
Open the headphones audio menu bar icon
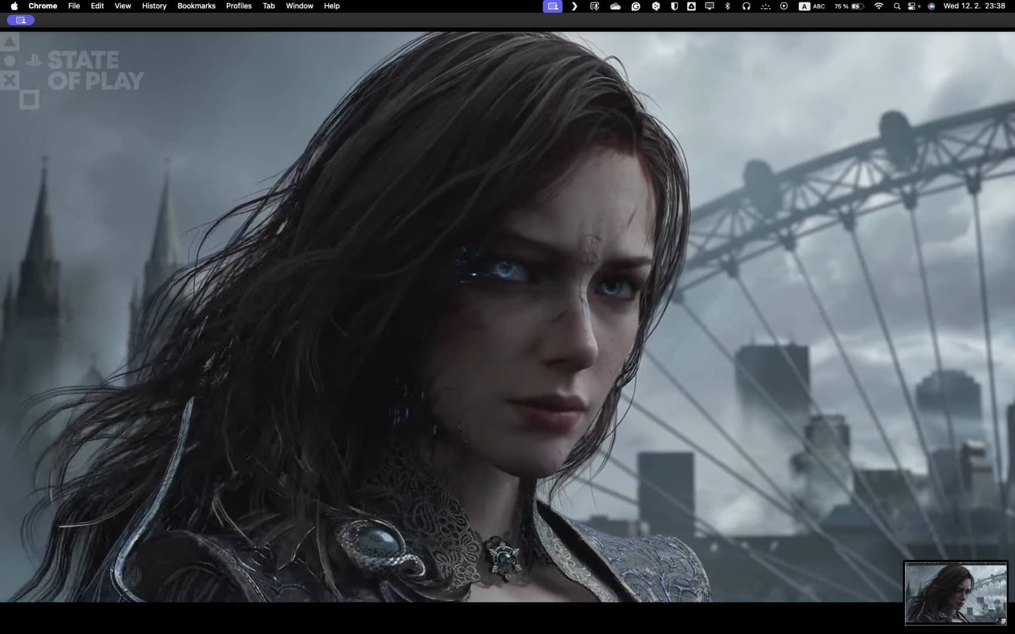click(x=746, y=6)
